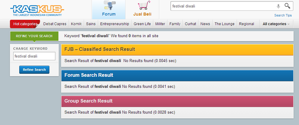This screenshot has height=125, width=299.
Task: Click 'No Results found (0.0041 sec)' text
Action: (x=148, y=87)
